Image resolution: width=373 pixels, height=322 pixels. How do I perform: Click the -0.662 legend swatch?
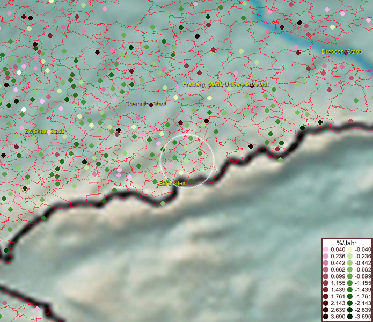pos(349,269)
